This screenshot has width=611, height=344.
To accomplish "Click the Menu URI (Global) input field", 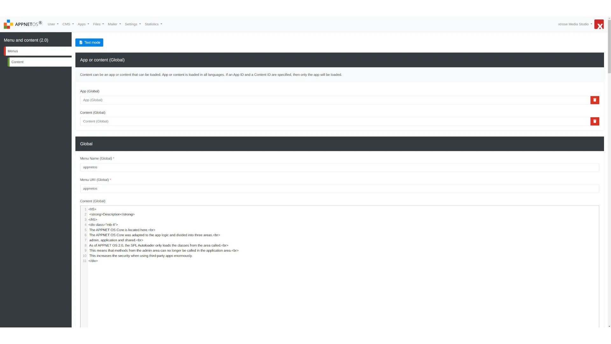I will pyautogui.click(x=339, y=188).
